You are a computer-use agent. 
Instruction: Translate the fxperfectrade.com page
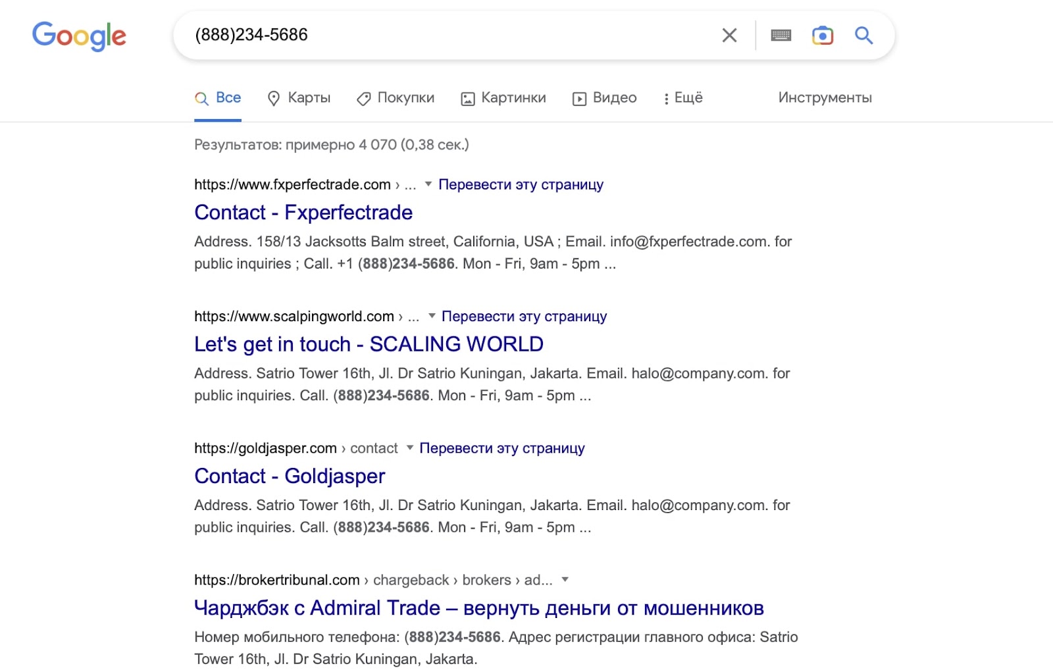point(521,185)
